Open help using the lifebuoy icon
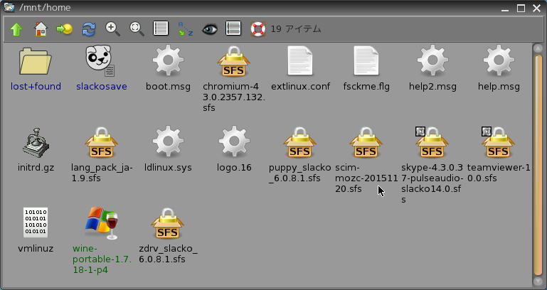547x290 pixels. 257,29
